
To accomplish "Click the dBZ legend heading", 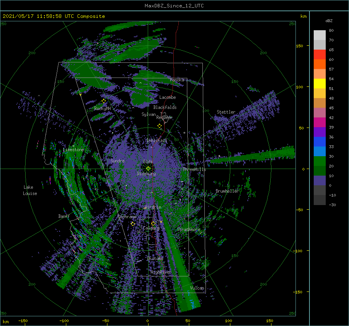I will click(329, 21).
